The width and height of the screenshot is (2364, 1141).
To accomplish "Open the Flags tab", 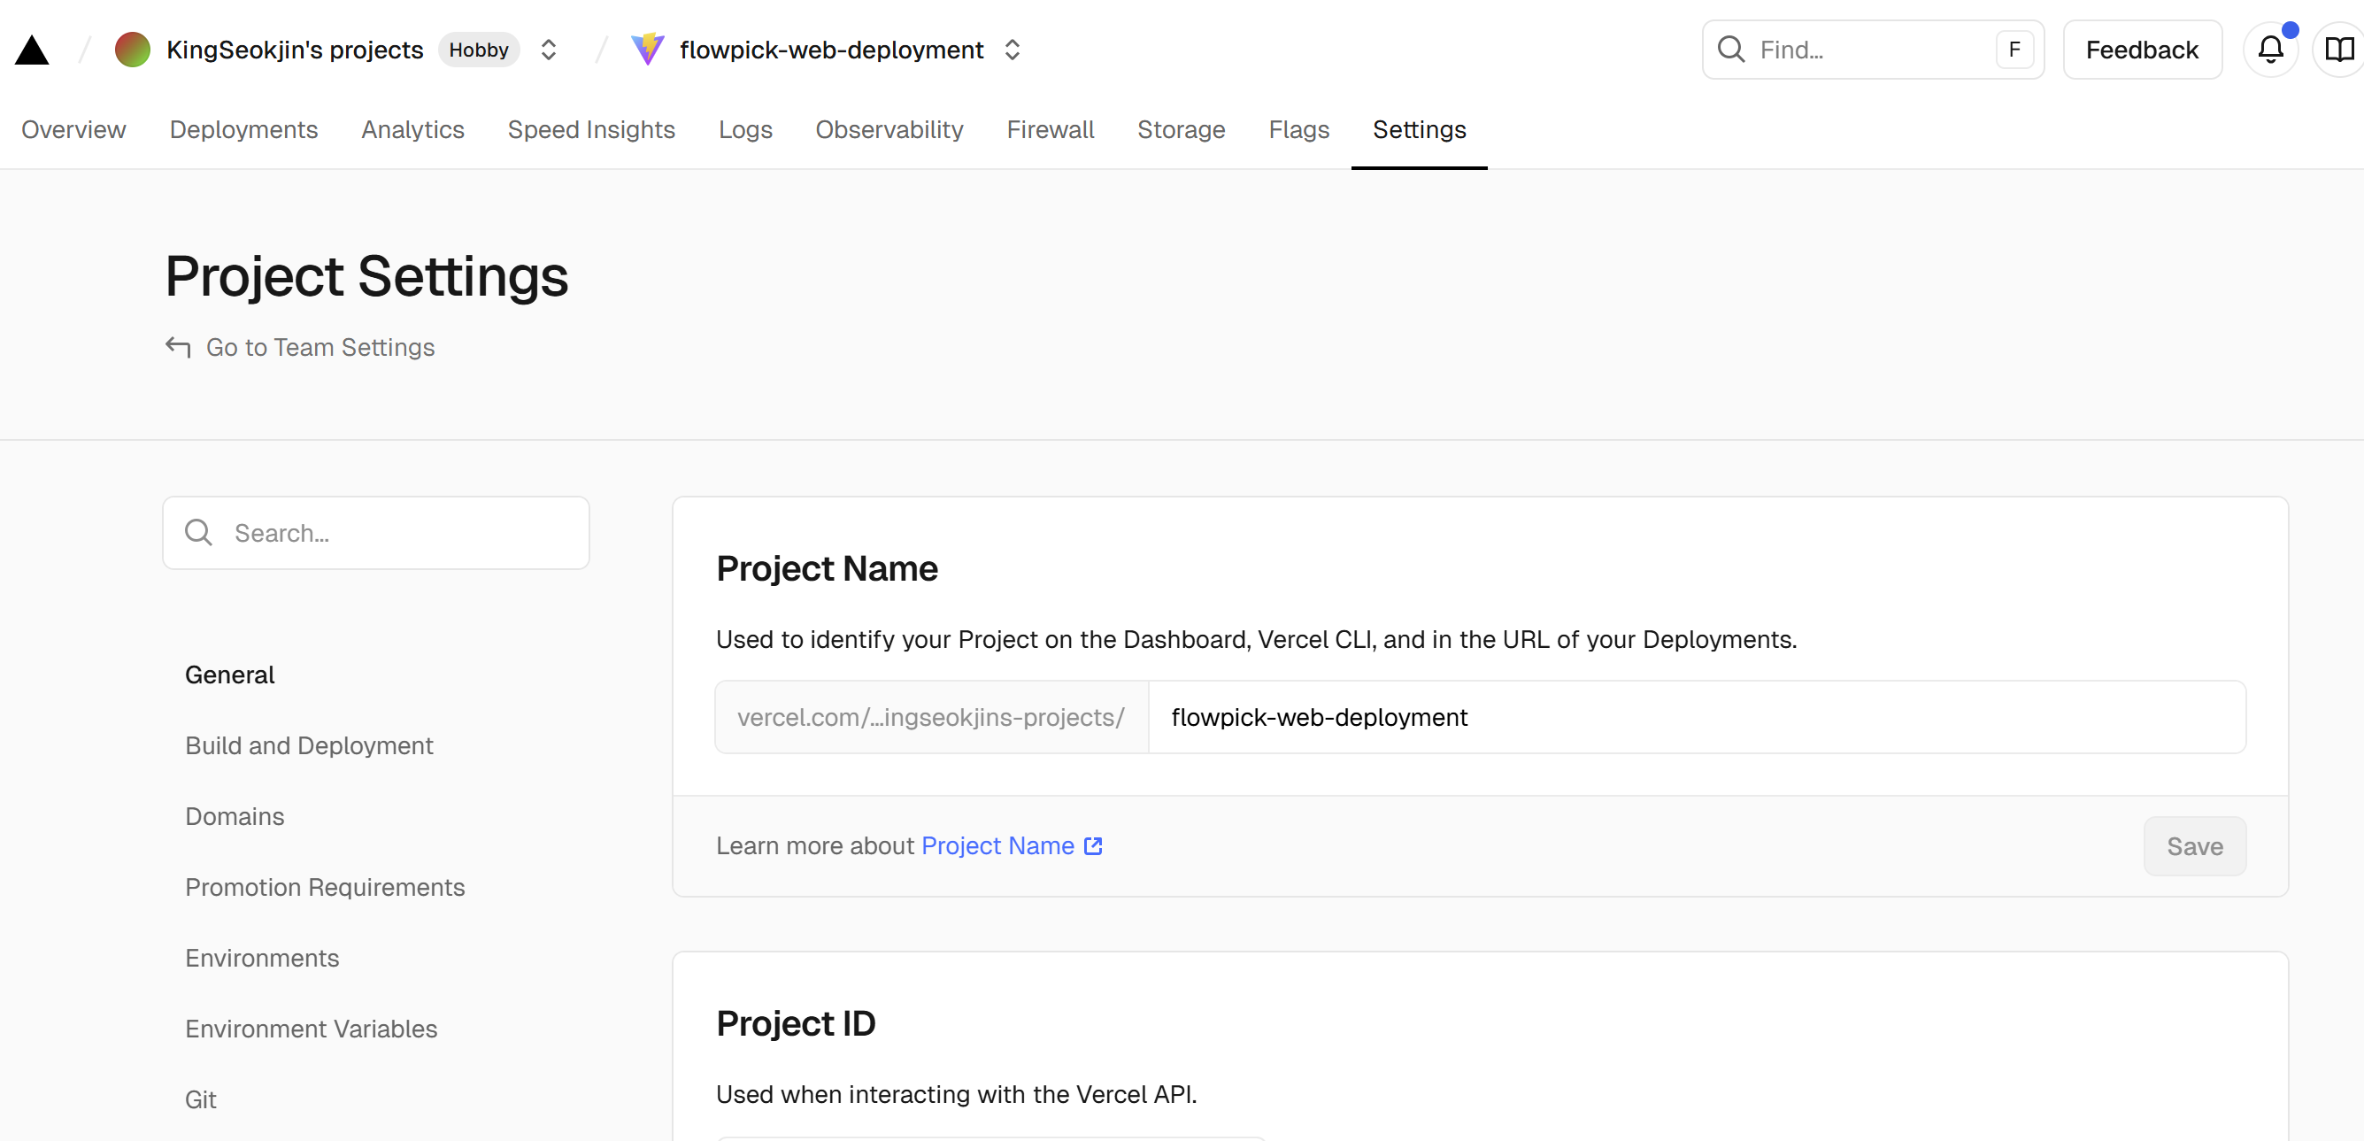I will tap(1298, 129).
